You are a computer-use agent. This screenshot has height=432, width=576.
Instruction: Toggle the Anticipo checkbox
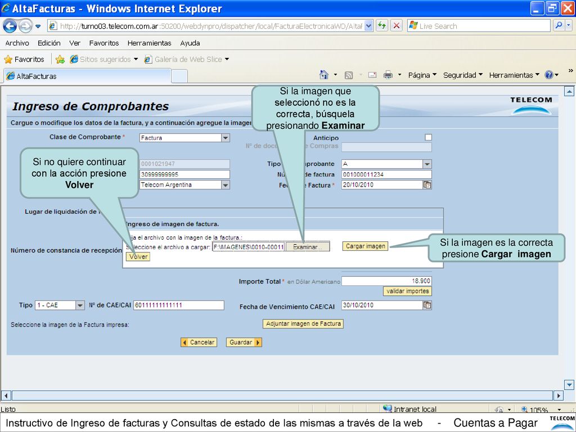pos(428,137)
